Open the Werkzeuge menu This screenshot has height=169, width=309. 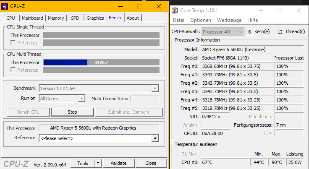229,20
